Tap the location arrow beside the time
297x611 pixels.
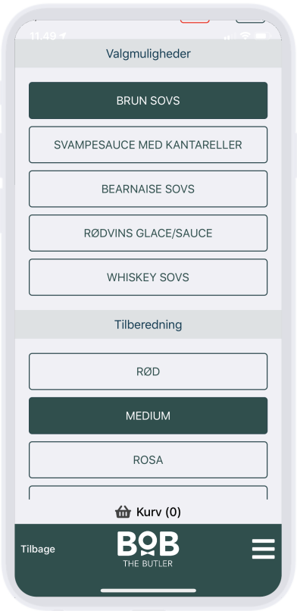point(63,36)
